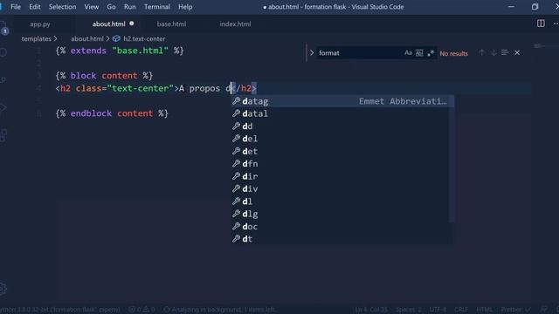Click errors and warnings count in status bar
Viewport: 559px width, 314px height.
pyautogui.click(x=141, y=310)
